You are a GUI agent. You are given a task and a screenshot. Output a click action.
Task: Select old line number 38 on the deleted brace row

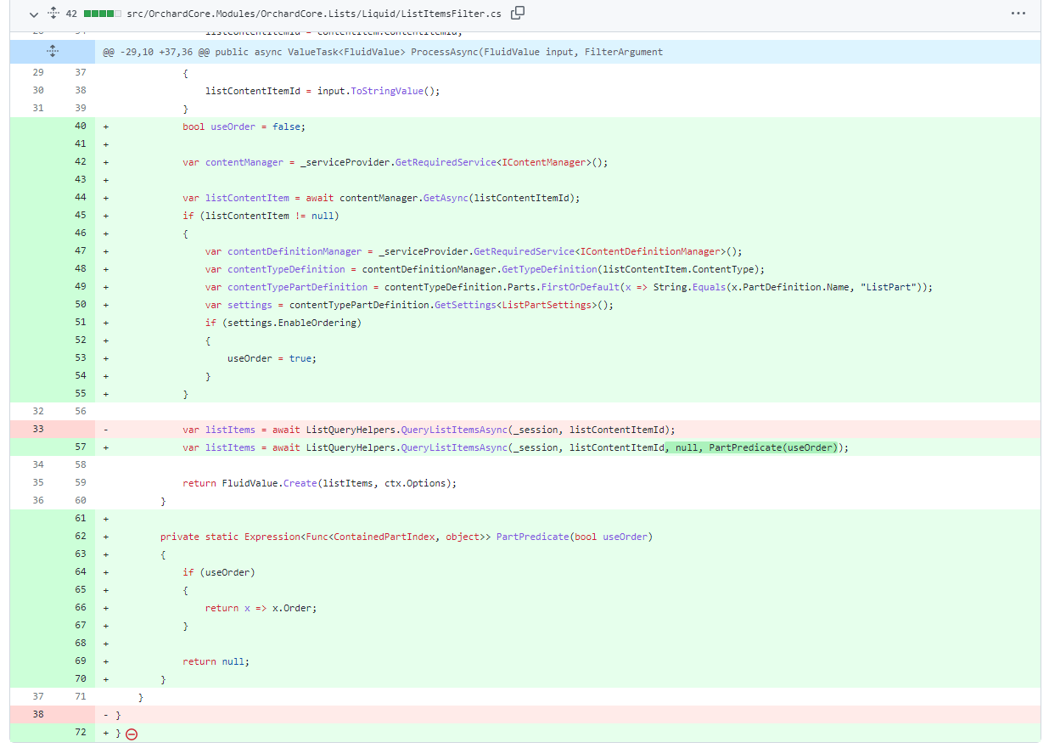pyautogui.click(x=38, y=715)
